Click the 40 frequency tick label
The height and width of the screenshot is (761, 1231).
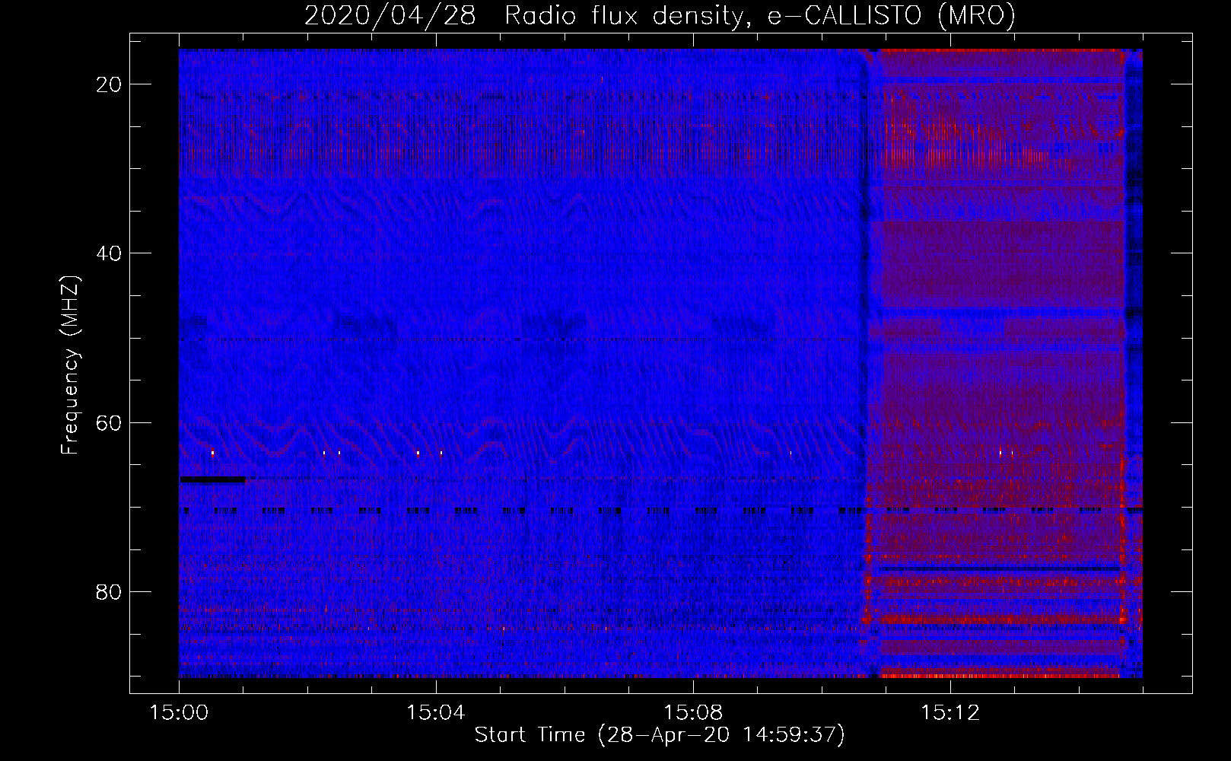click(110, 253)
